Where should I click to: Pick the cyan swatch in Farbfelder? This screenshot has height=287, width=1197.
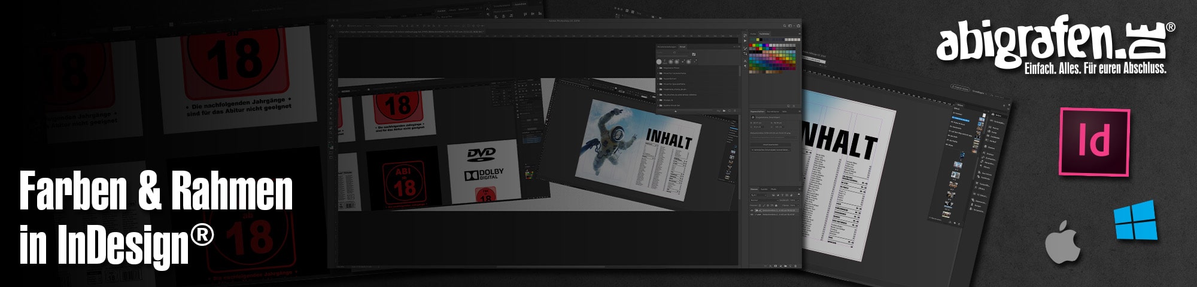[761, 45]
